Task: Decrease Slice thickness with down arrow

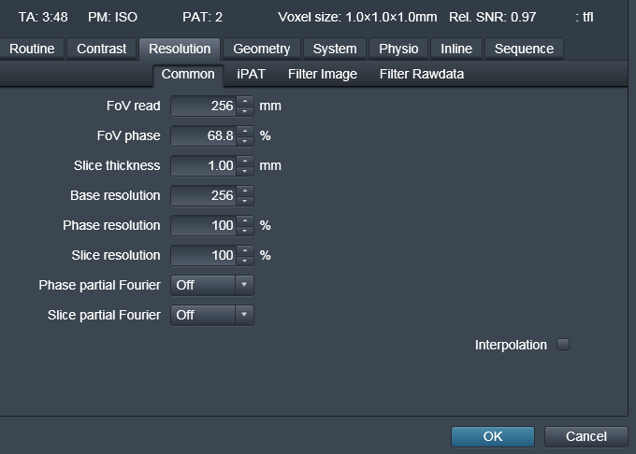Action: (245, 171)
